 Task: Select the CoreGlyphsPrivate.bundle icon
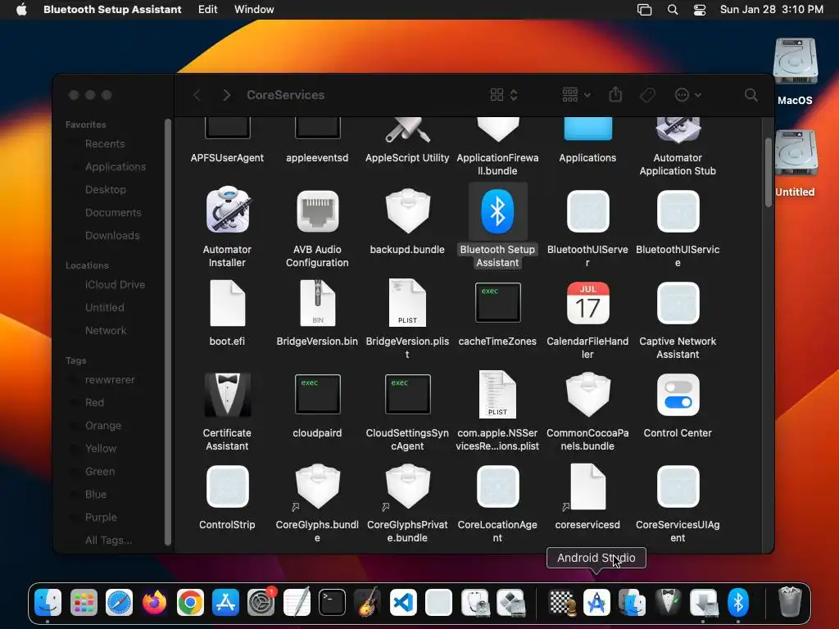408,486
